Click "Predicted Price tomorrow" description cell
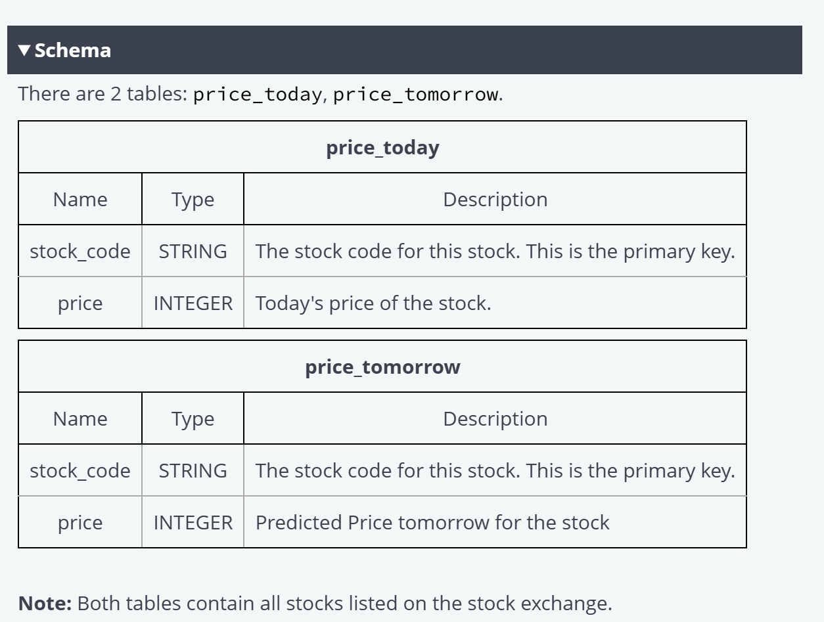This screenshot has height=622, width=824. click(x=495, y=522)
